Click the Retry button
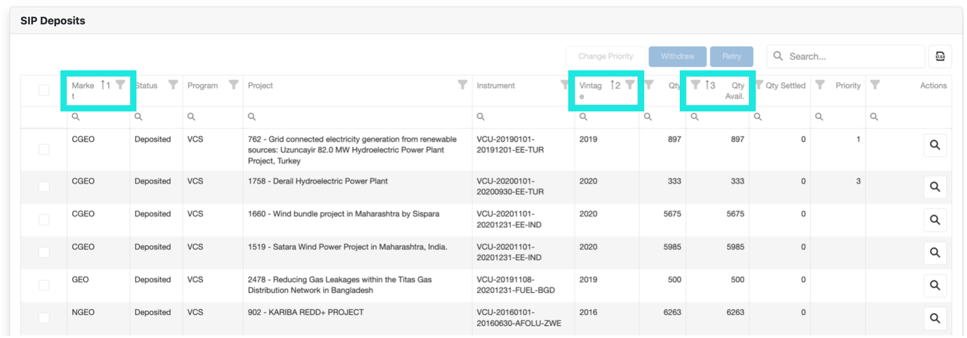 click(731, 57)
